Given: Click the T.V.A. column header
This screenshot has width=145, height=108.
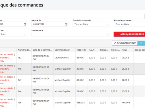Looking at the screenshot, I should pos(93,50).
